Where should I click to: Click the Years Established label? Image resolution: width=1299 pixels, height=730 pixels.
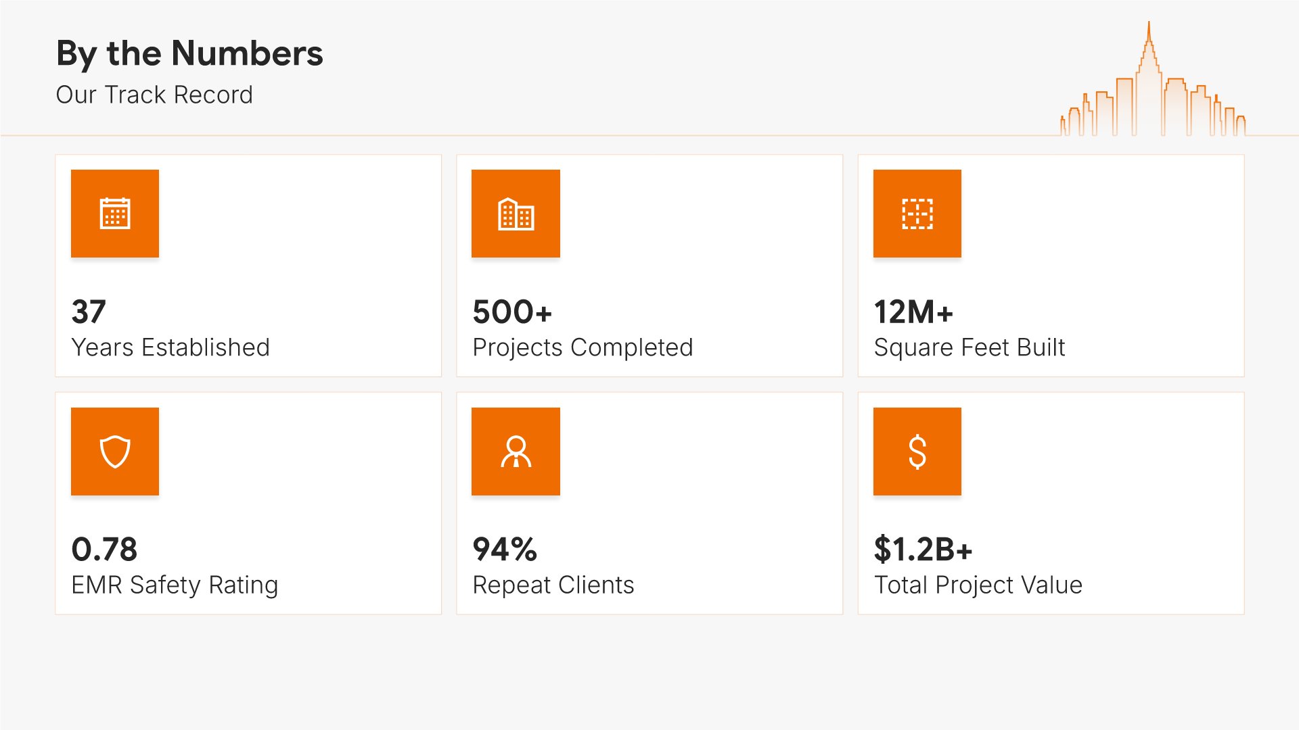tap(170, 347)
